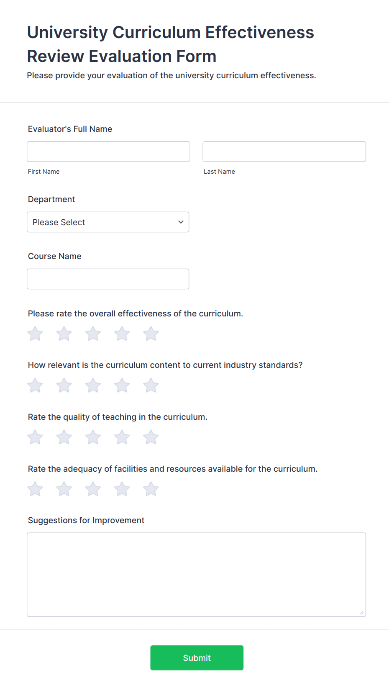The image size is (389, 691).
Task: Click the first star for overall effectiveness
Action: point(35,334)
